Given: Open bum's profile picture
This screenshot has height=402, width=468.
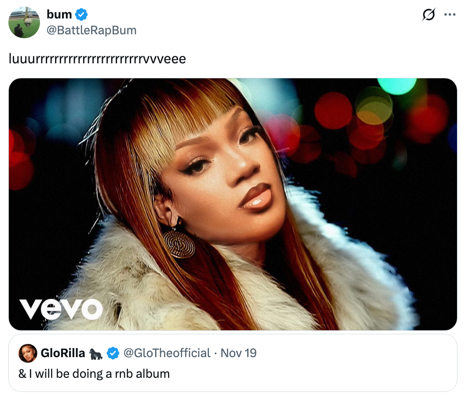Looking at the screenshot, I should coord(24,22).
